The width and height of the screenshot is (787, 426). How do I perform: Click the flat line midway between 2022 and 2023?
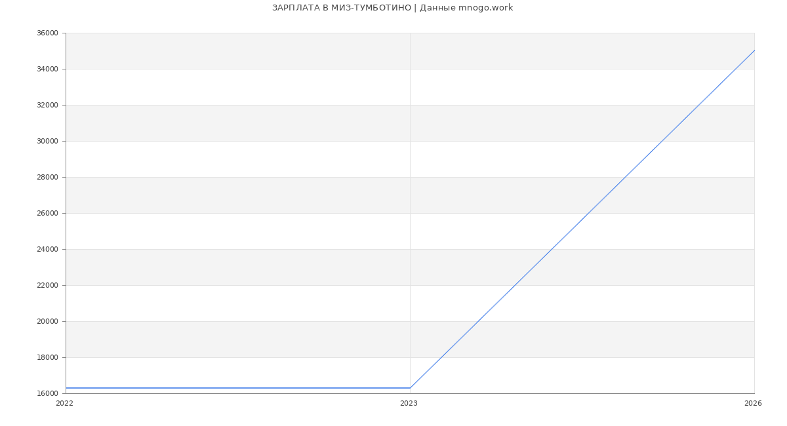pyautogui.click(x=238, y=388)
